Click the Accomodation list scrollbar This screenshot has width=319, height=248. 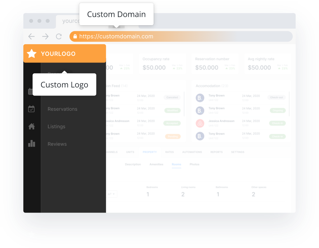[x=289, y=104]
